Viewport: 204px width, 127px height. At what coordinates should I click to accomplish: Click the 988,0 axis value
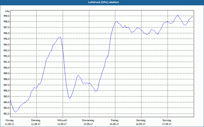pos(7,79)
